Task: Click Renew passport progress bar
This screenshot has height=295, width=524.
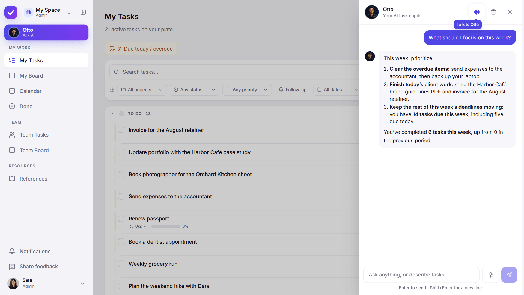Action: click(x=166, y=226)
